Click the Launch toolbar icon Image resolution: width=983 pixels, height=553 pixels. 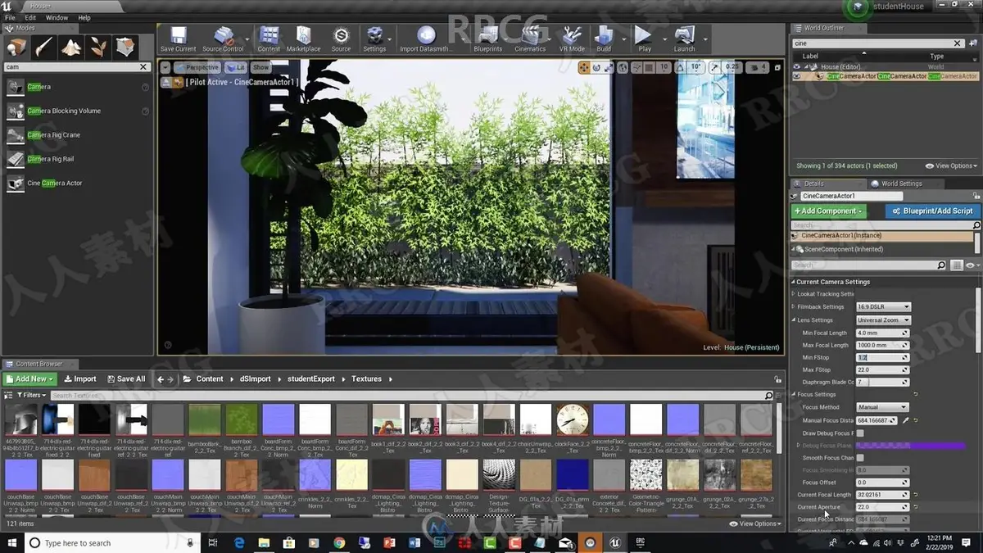click(x=684, y=39)
